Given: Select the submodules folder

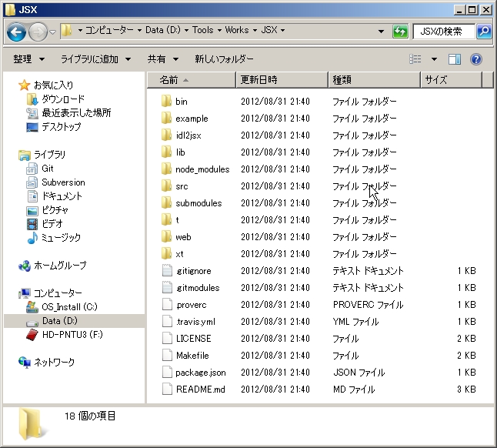Looking at the screenshot, I should [198, 203].
